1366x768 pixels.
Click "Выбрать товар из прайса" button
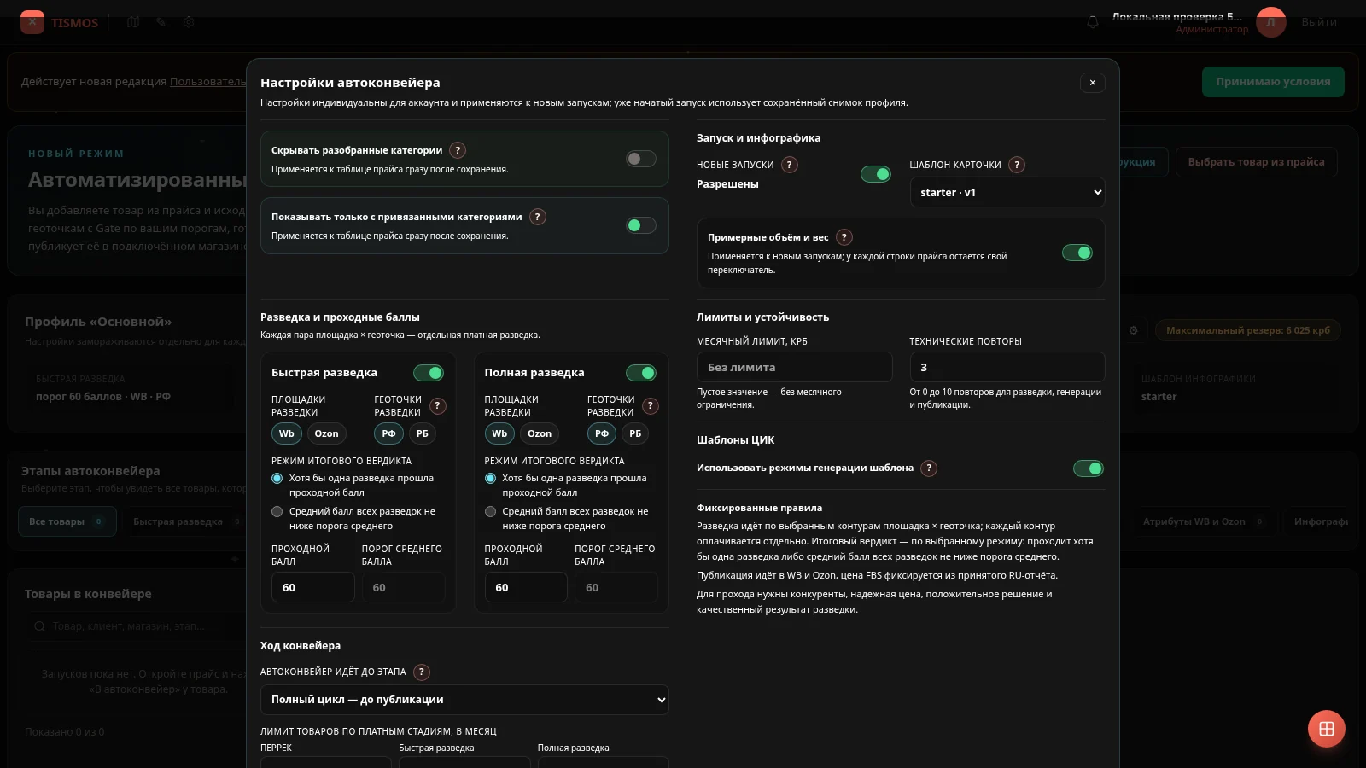[1256, 162]
